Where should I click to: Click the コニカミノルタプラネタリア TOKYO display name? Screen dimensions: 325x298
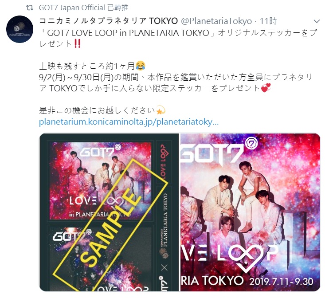click(108, 21)
